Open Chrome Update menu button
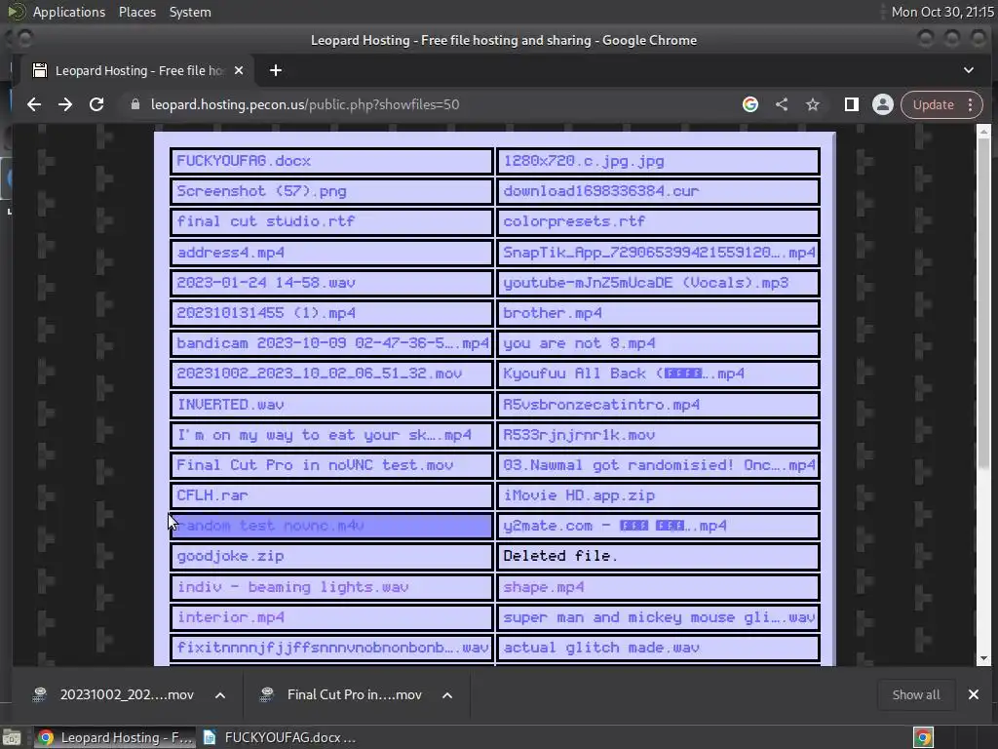 coord(942,104)
